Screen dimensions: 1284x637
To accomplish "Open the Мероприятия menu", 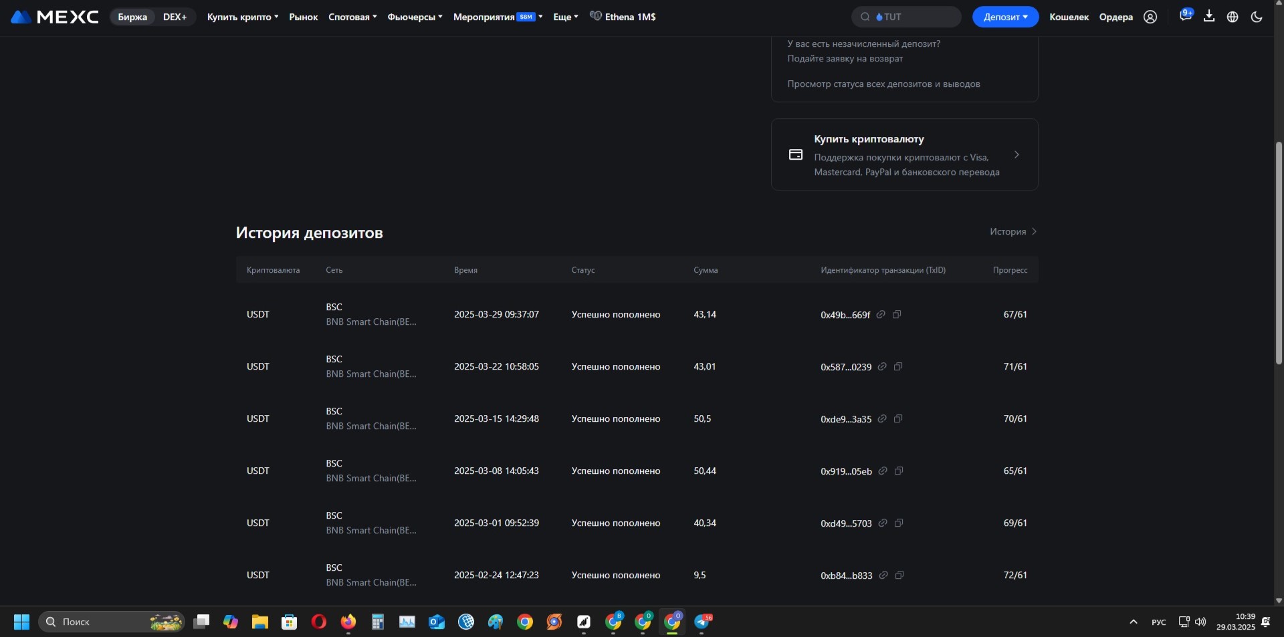I will (498, 17).
